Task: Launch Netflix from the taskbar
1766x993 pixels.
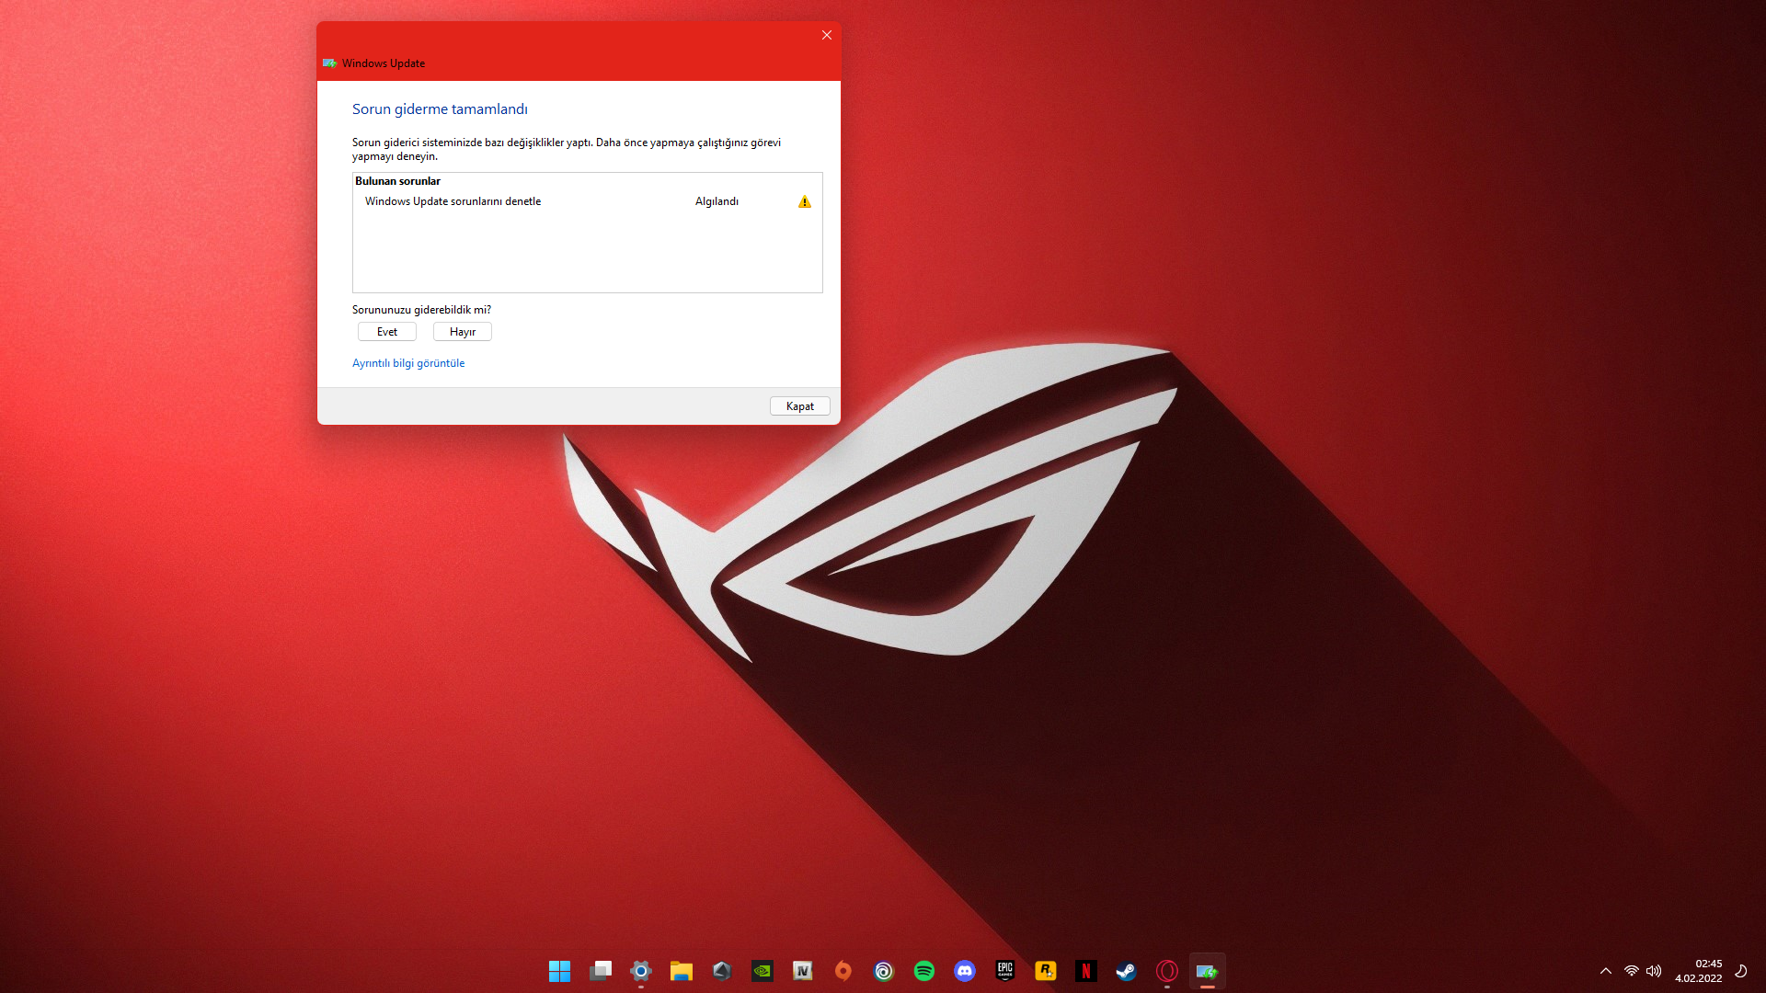Action: tap(1086, 971)
